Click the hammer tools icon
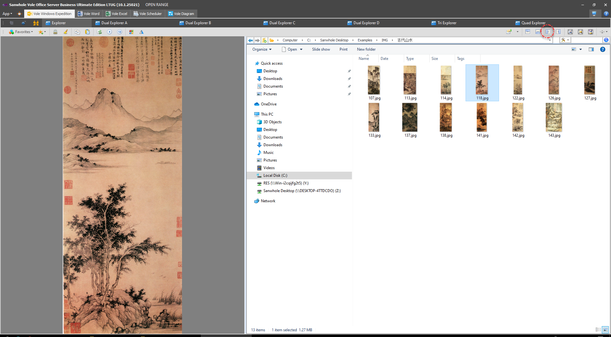Screen dimensions: 611x337 (563, 40)
